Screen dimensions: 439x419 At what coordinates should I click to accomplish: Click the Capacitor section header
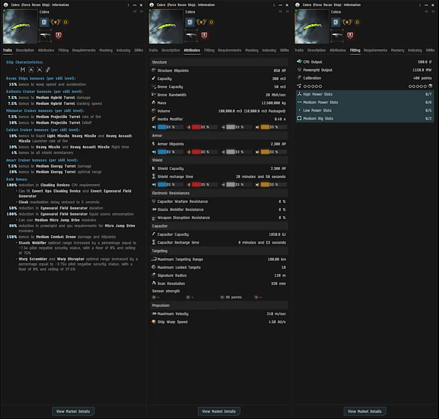(x=219, y=226)
